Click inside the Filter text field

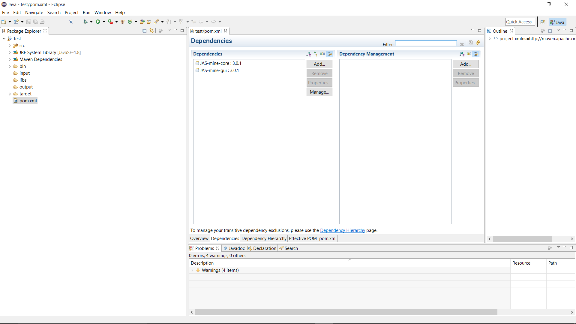(426, 43)
